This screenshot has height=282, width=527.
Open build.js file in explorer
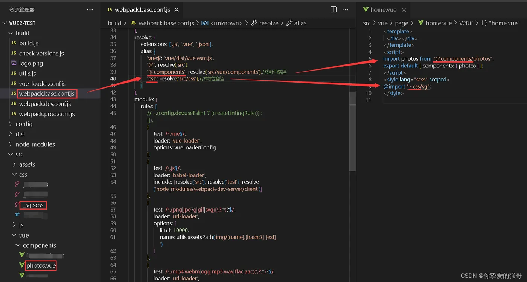(x=29, y=43)
